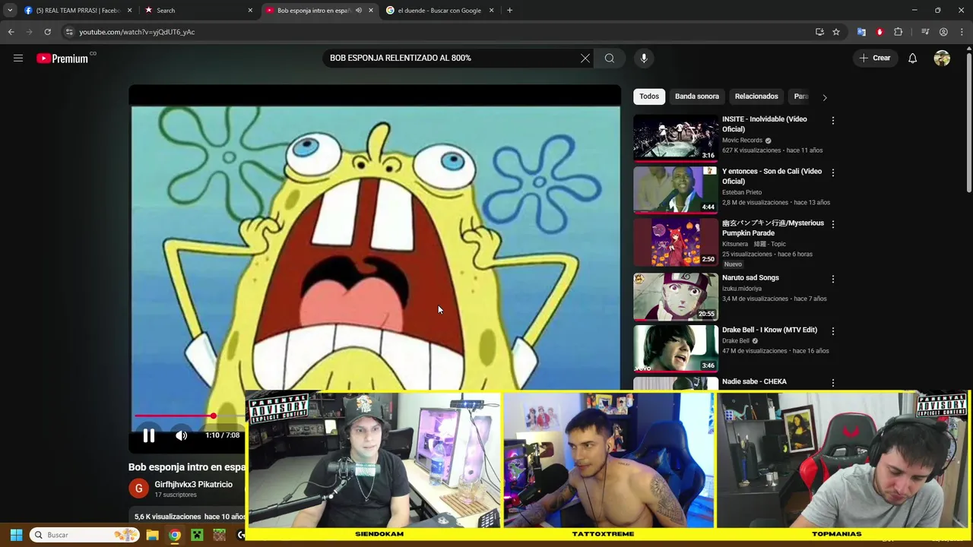Close the Facebook browser tab
973x547 pixels.
[x=129, y=11]
